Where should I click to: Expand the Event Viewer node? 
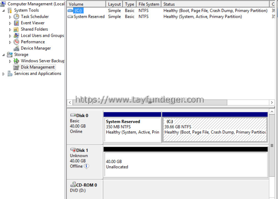tap(10, 23)
